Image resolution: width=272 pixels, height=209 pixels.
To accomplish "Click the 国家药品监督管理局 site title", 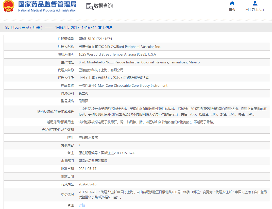I will coord(47,4).
